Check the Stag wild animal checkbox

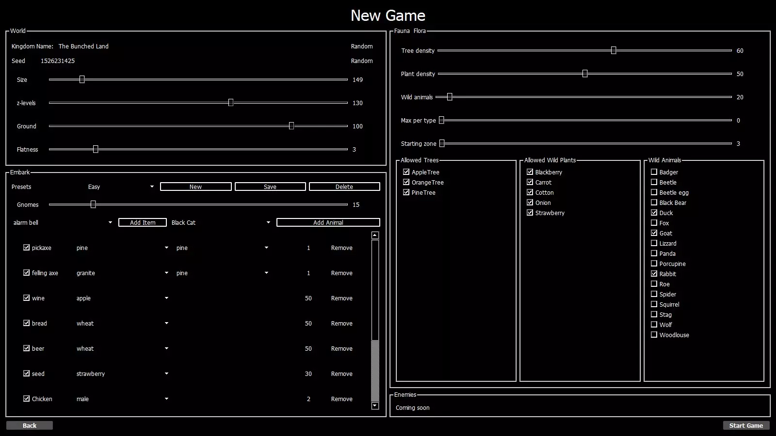(x=654, y=314)
